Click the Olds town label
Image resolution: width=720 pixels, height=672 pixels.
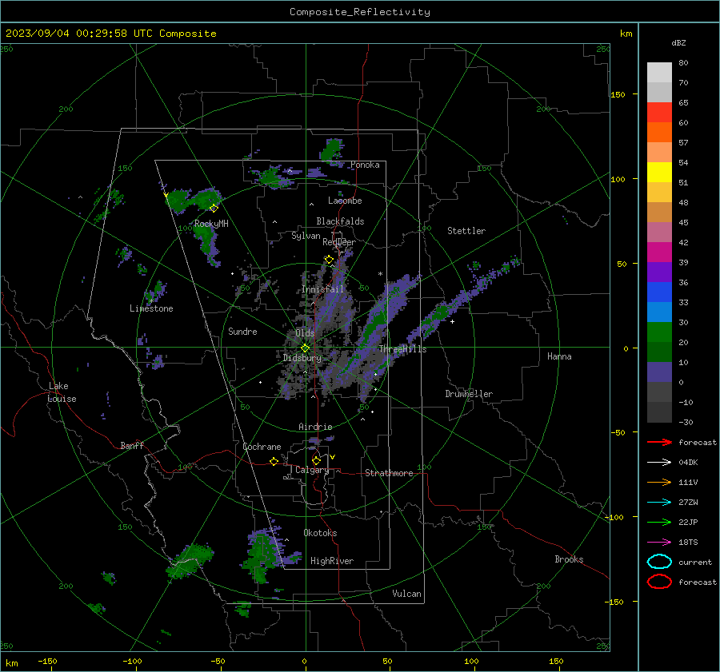coord(305,333)
